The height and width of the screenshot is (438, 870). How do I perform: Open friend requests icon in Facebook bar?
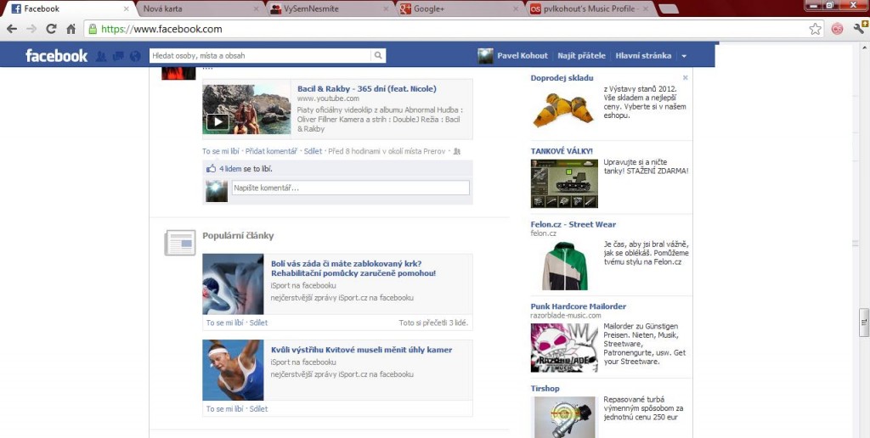pyautogui.click(x=101, y=56)
